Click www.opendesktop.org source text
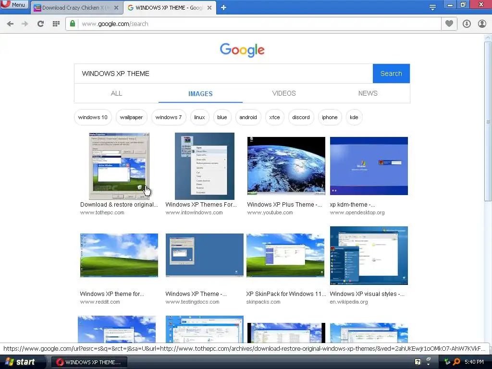The width and height of the screenshot is (492, 369). coord(357,213)
